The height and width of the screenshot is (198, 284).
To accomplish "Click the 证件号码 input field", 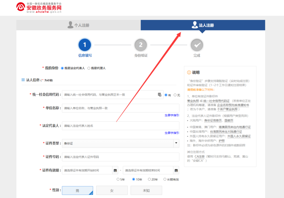I will pos(120,157).
